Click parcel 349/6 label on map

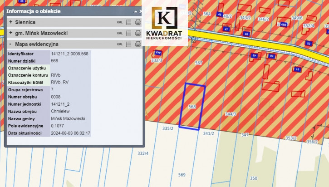click(x=297, y=18)
